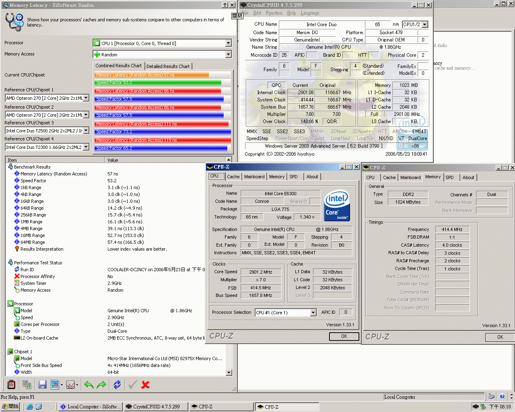
Task: Open Processor Selection dropdown in CPU-Z
Action: 313,313
